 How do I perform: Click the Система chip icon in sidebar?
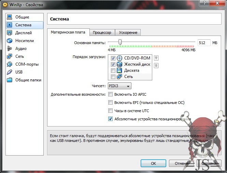(x=10, y=25)
